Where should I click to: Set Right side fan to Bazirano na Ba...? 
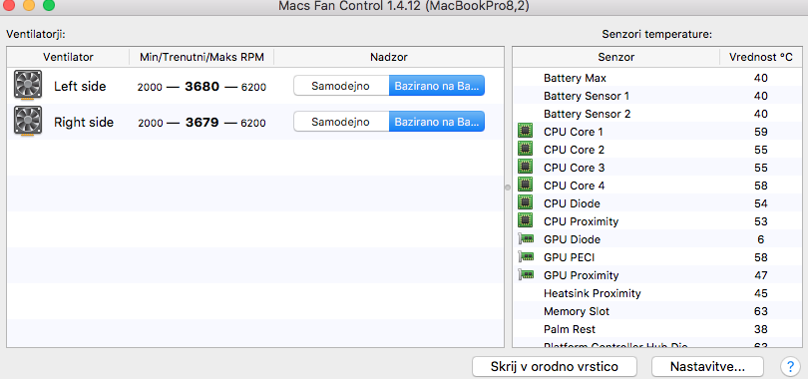tap(437, 122)
